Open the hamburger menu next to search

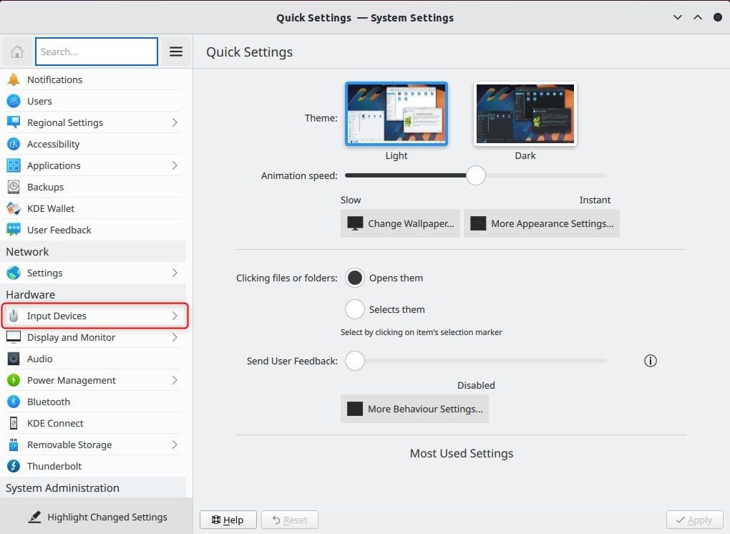175,52
